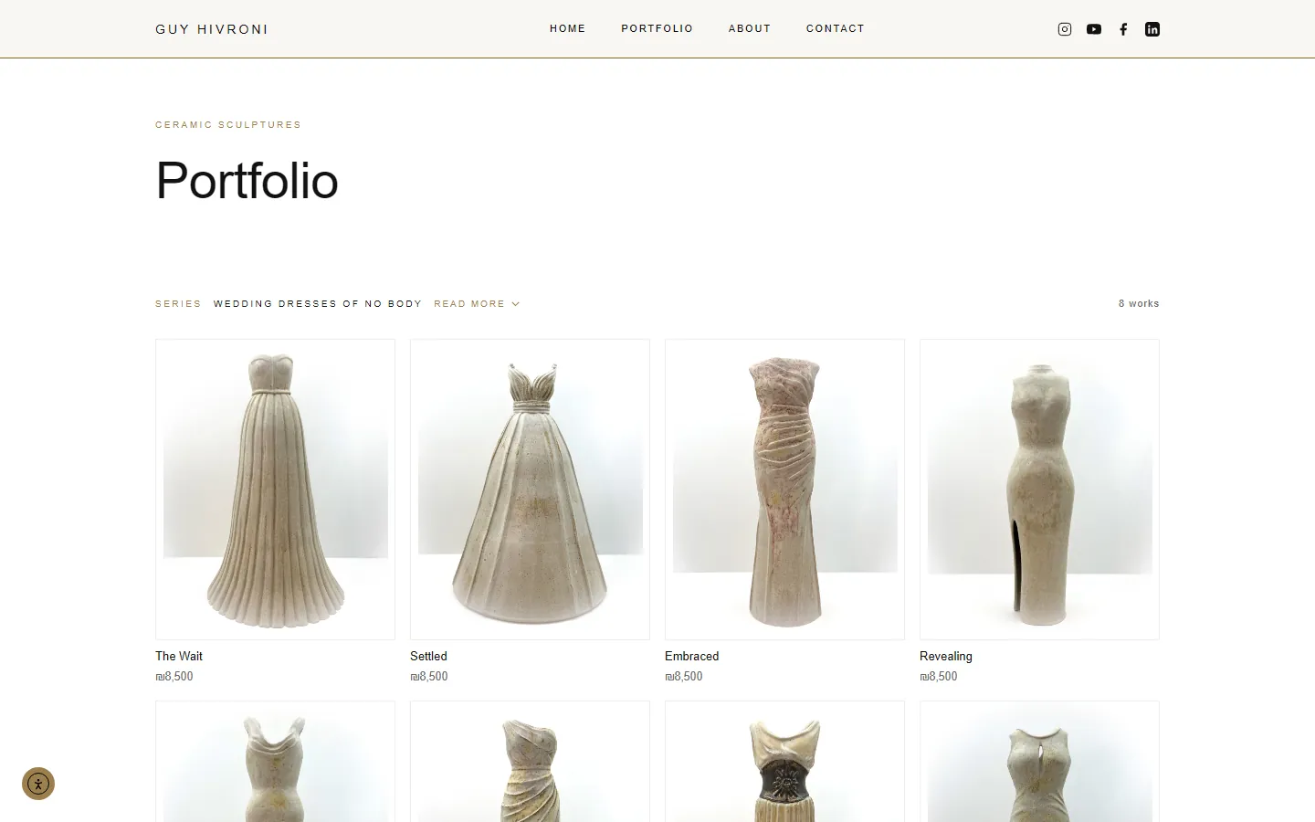Click the 'Ceramic Sculptures' label
The height and width of the screenshot is (822, 1315).
point(228,124)
